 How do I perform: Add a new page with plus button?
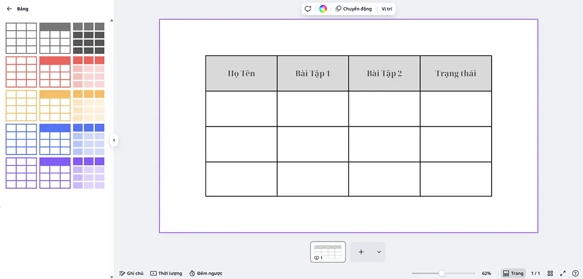361,252
